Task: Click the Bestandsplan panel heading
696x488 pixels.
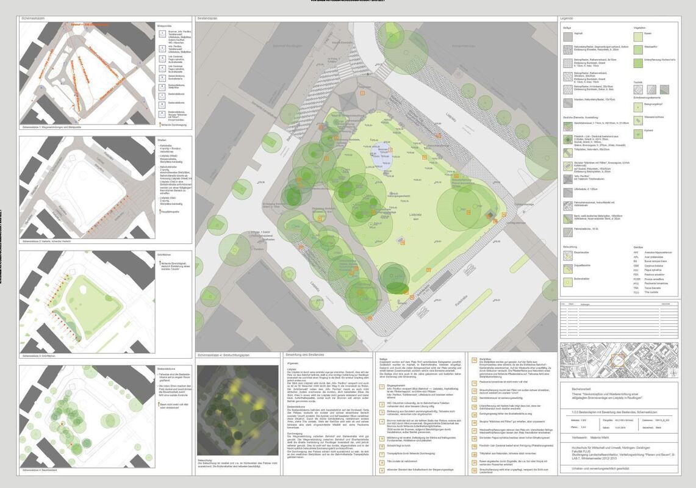Action: pyautogui.click(x=207, y=20)
